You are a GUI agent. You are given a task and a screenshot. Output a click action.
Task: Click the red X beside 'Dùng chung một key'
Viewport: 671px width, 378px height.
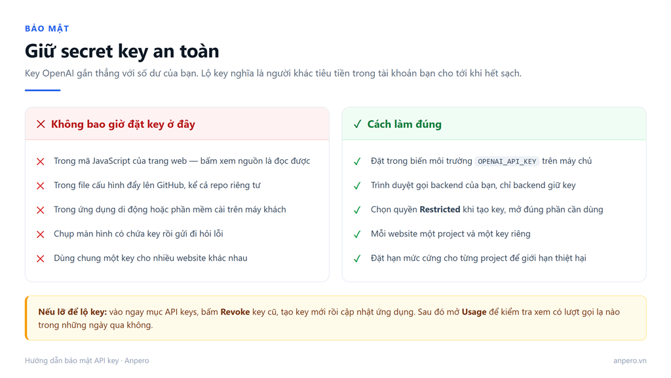pos(40,259)
